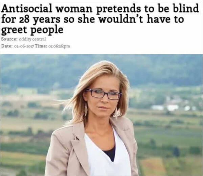Click 'greet people' in the headline
Viewport: 203px width, 176px height.
click(32, 30)
